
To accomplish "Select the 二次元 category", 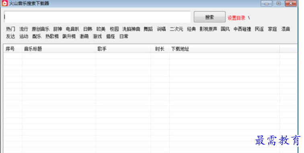I will click(177, 29).
